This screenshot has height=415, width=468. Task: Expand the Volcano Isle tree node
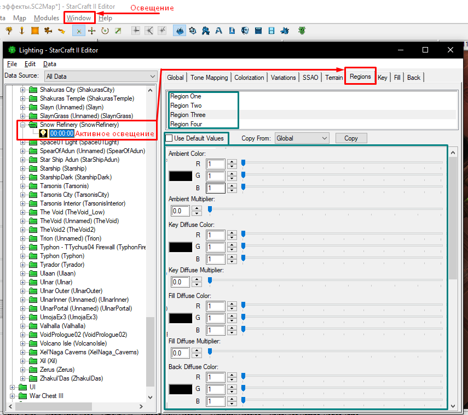click(22, 343)
